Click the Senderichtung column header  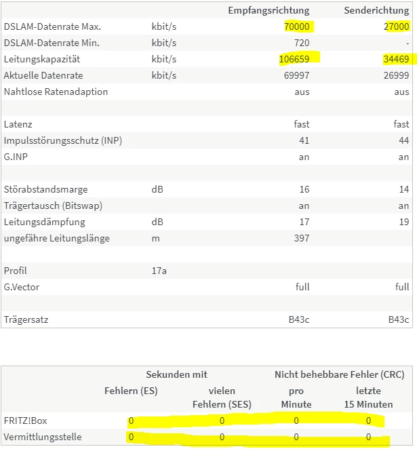pos(376,10)
